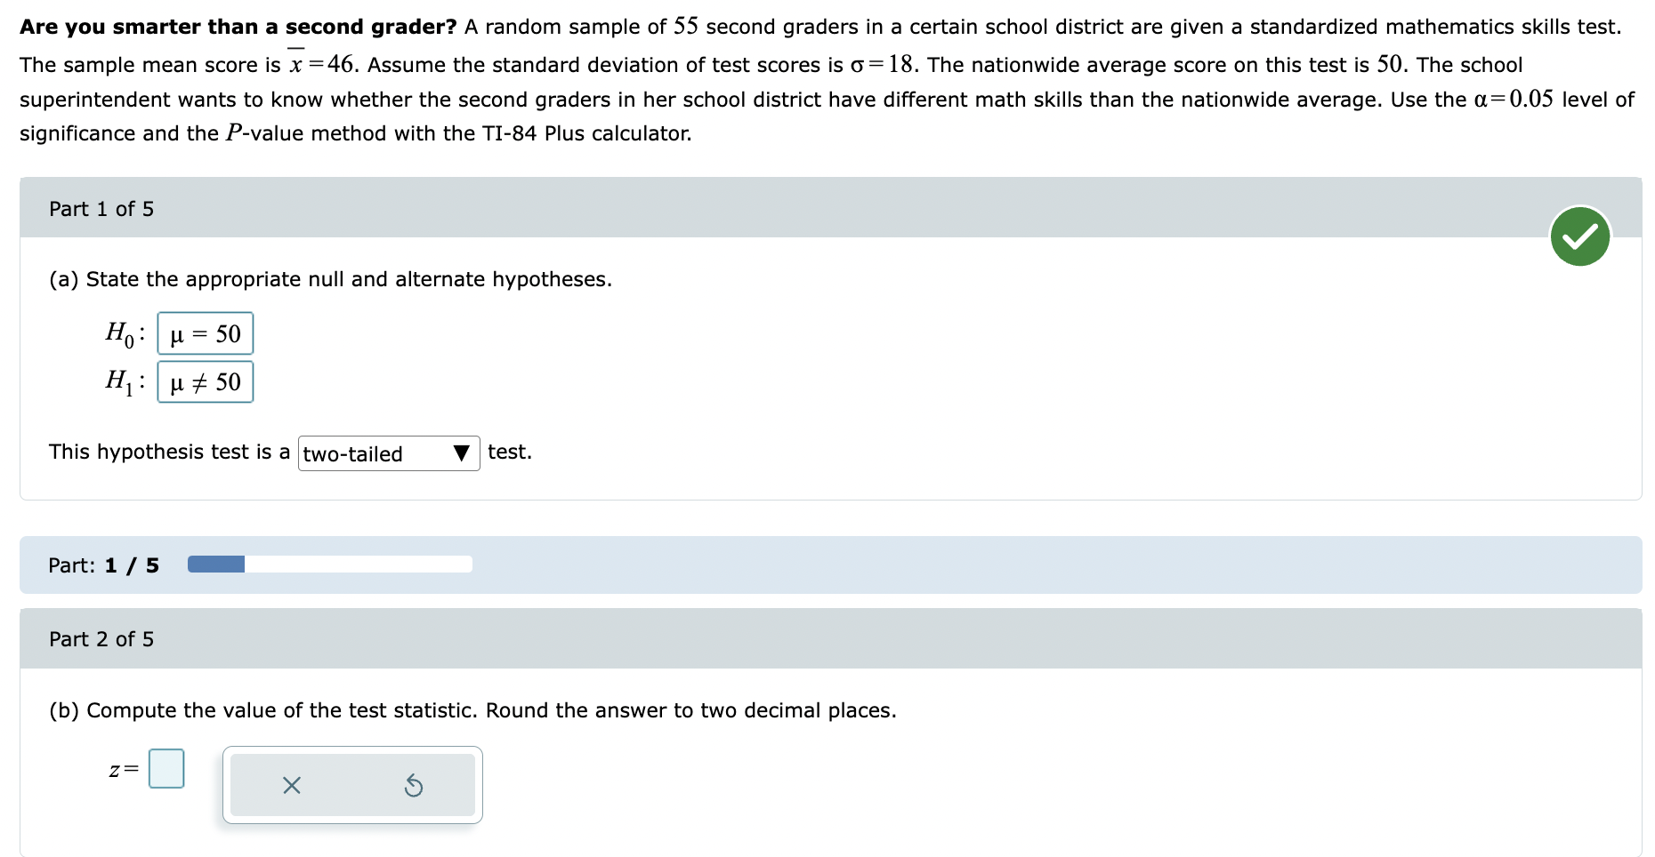Select the X clear icon in answer toolbar
This screenshot has width=1655, height=857.
tap(291, 785)
